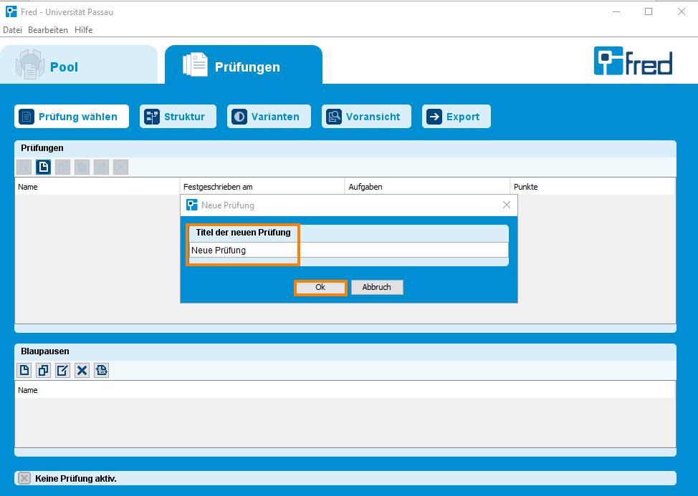
Task: Click the X icon beside Keine Prüfung aktiv
Action: [x=24, y=478]
